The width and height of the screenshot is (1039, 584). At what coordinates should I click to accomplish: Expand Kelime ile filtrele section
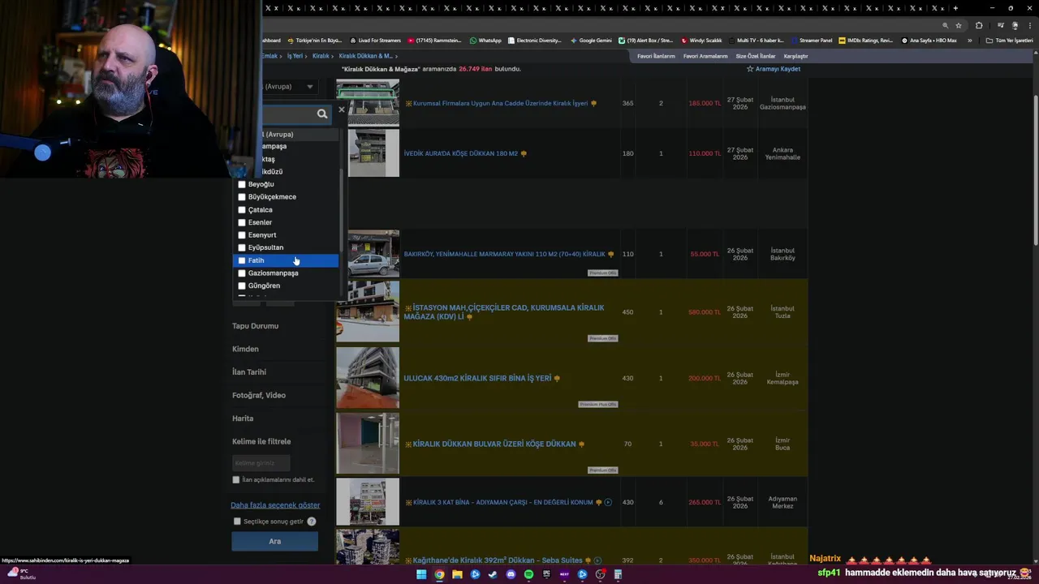261,441
